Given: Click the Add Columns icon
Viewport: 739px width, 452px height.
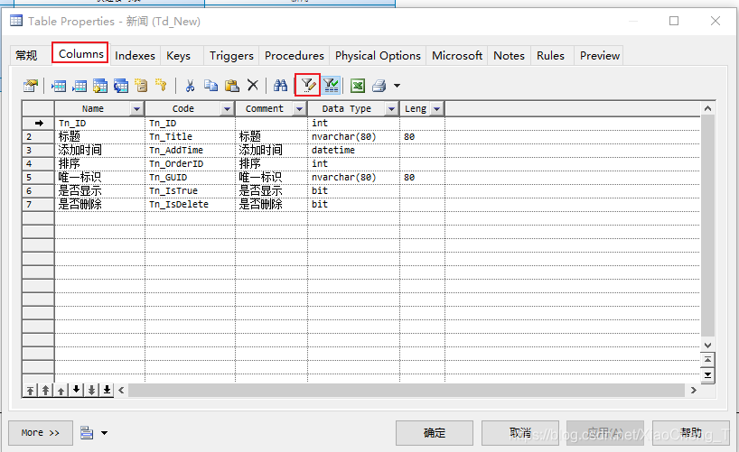Looking at the screenshot, I should [x=100, y=85].
